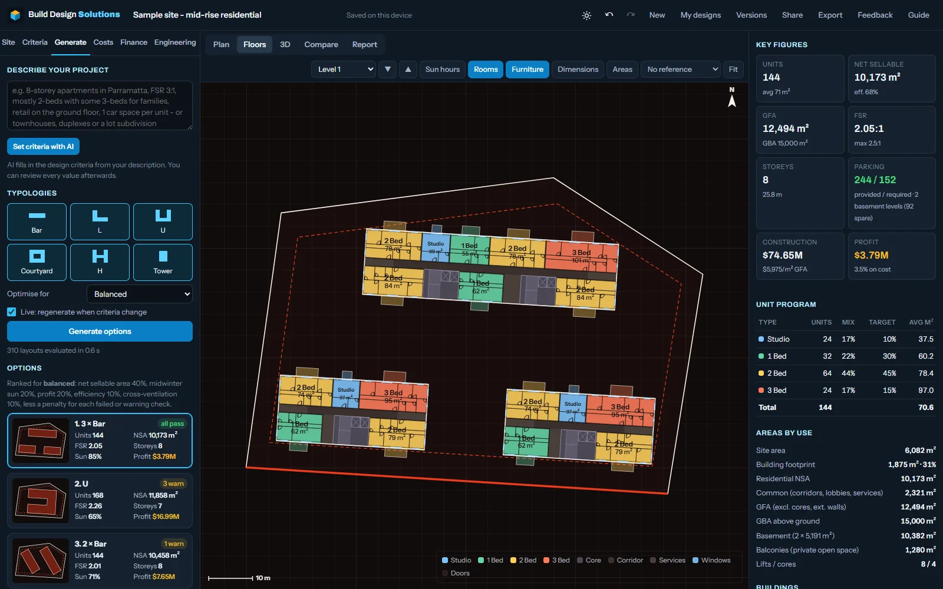The width and height of the screenshot is (943, 589).
Task: Choose the L-shaped typology
Action: 100,221
